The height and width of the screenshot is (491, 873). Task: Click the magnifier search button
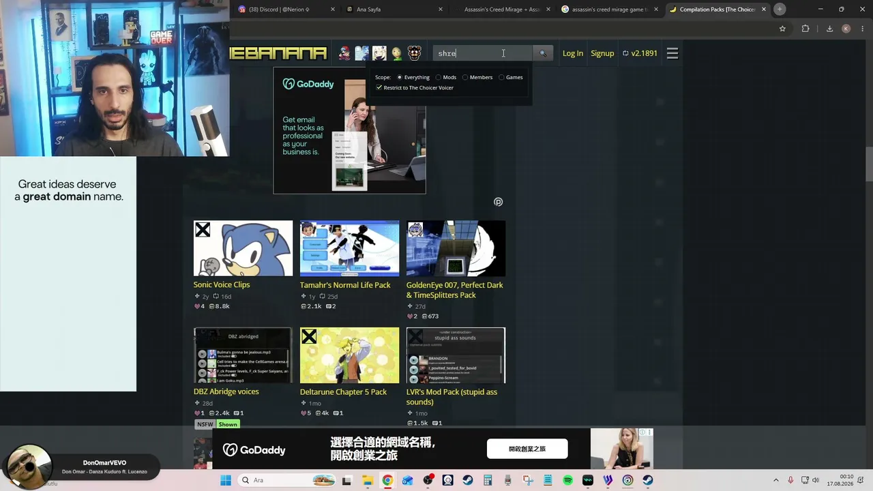[x=543, y=53]
